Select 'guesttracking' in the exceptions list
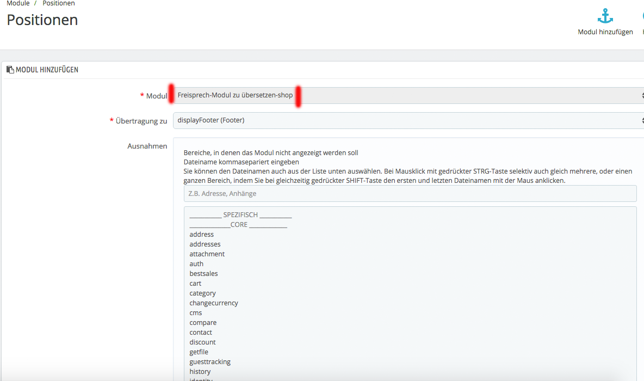This screenshot has height=381, width=644. (210, 362)
